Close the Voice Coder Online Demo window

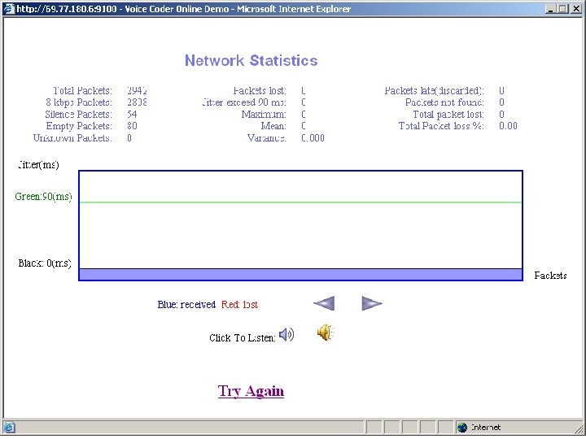click(576, 9)
